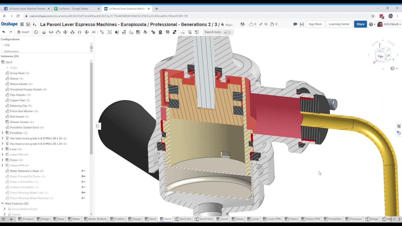Open the copies icon showing 8
Image resolution: width=402 pixels, height=226 pixels.
click(272, 24)
